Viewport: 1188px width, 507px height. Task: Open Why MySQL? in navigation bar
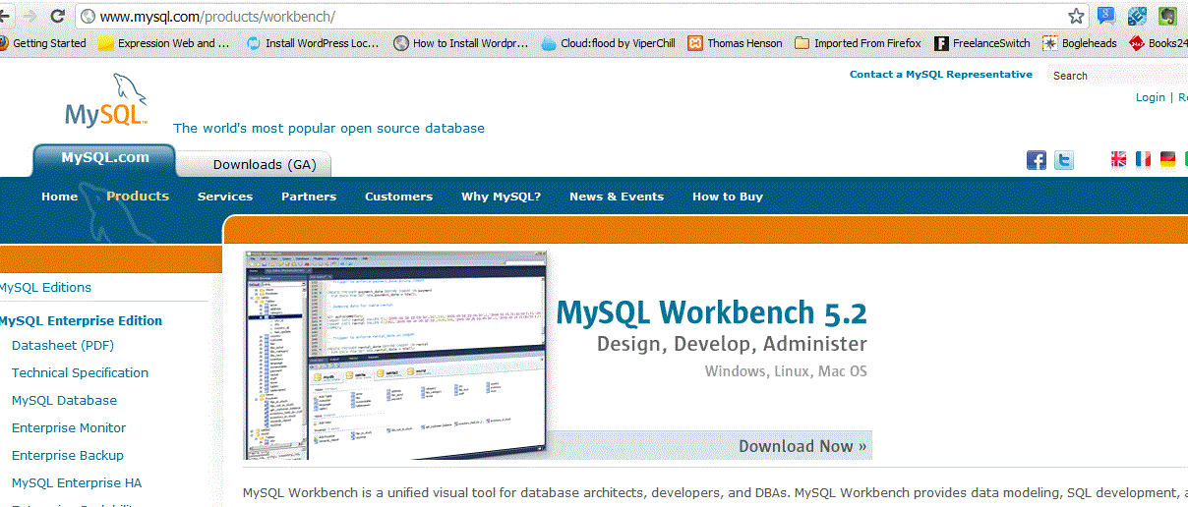(501, 197)
